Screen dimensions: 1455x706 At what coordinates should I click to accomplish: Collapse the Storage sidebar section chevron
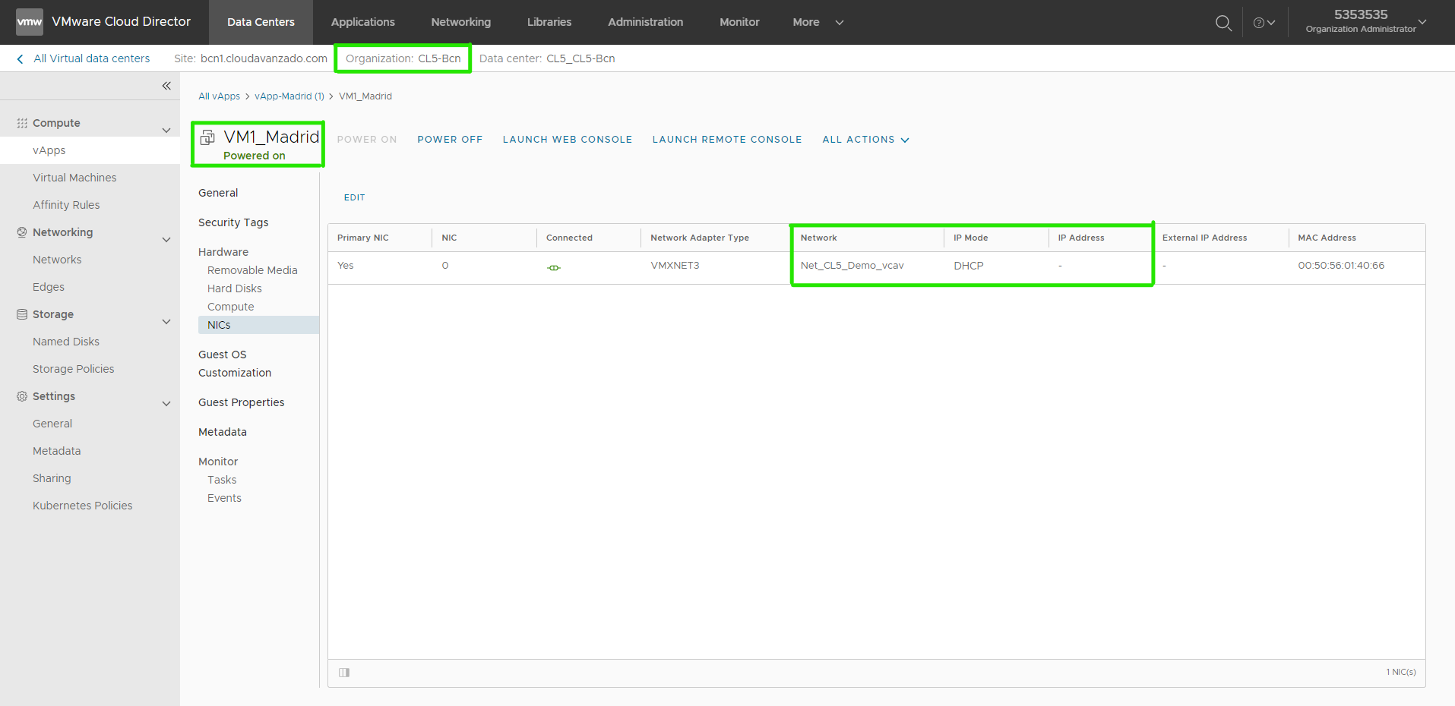click(166, 322)
